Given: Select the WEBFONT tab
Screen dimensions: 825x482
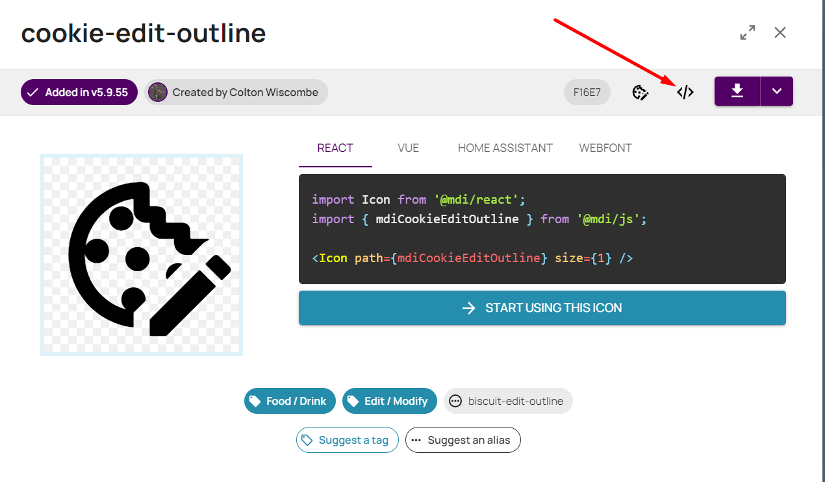Looking at the screenshot, I should (x=605, y=148).
